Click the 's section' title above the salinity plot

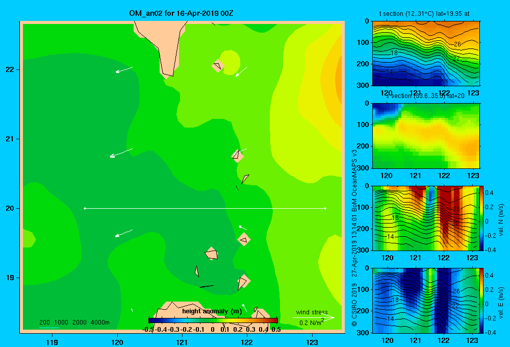coord(425,96)
